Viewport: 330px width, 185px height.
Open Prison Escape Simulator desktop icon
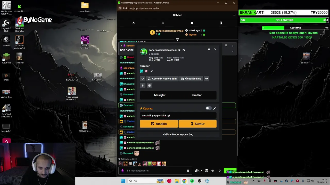click(72, 94)
